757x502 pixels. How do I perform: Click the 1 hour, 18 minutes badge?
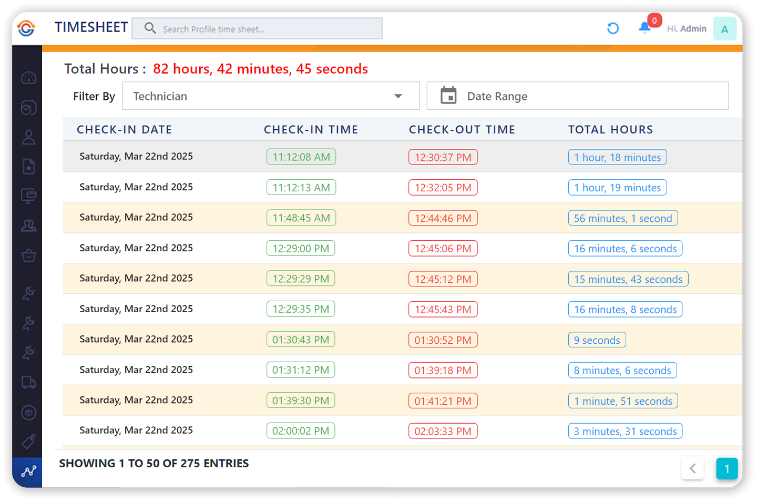pyautogui.click(x=618, y=157)
